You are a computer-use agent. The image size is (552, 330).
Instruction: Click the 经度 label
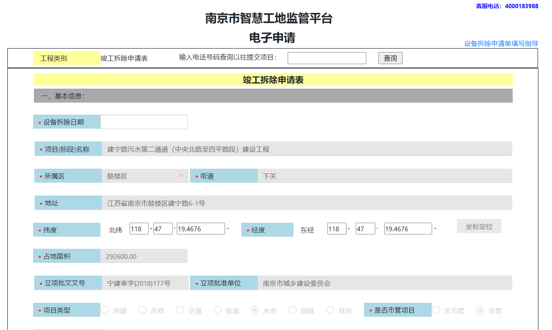[267, 230]
